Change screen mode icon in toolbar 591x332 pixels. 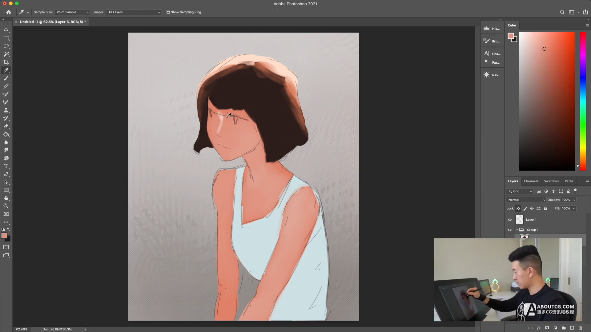6,255
